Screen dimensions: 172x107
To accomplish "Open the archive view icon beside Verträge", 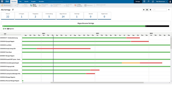I will point(144,1).
